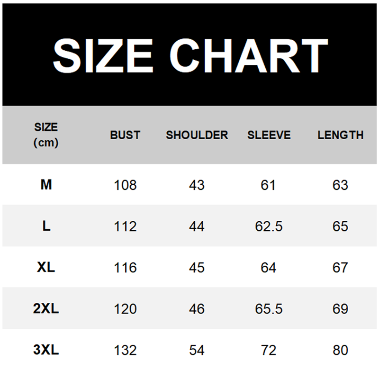Select length value 63 in the M row

pos(340,185)
